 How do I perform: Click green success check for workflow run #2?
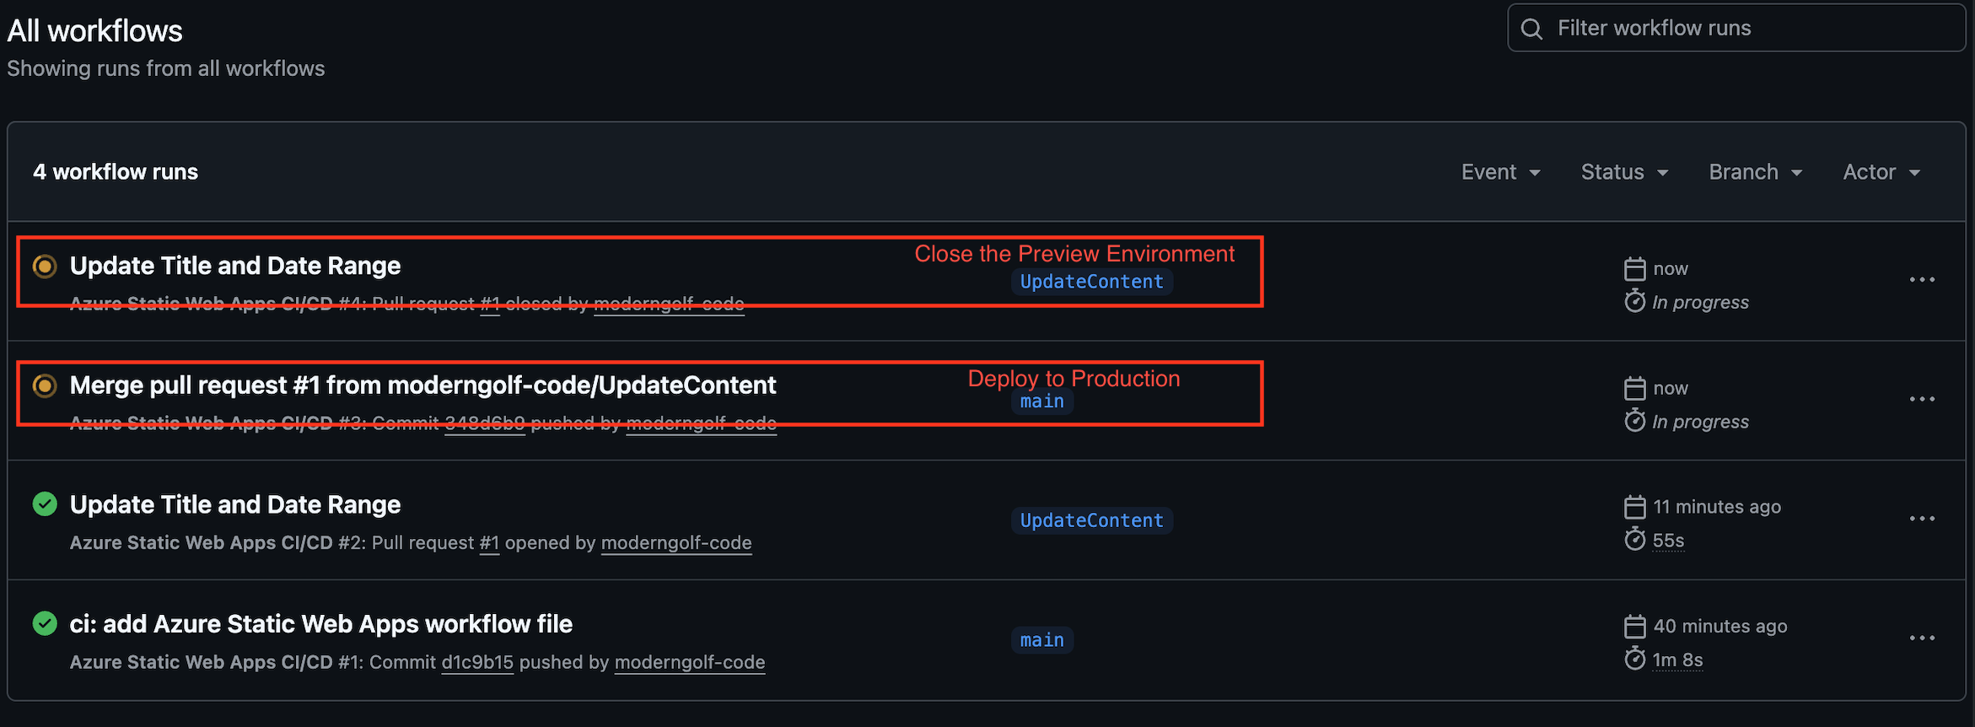point(45,504)
